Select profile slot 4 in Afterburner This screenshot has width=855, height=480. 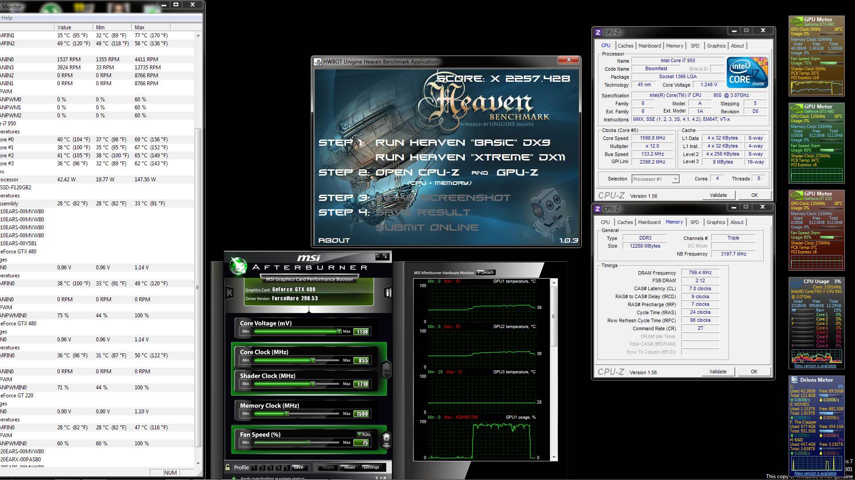point(278,468)
